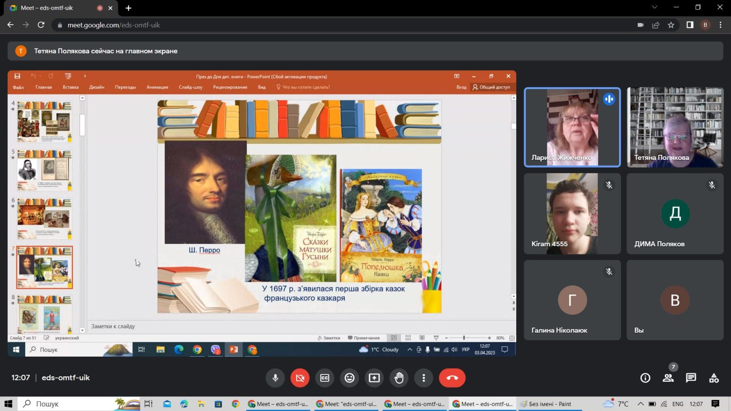Screen dimensions: 731x411
Task: Open Chrome three-dot menu
Action: click(720, 25)
